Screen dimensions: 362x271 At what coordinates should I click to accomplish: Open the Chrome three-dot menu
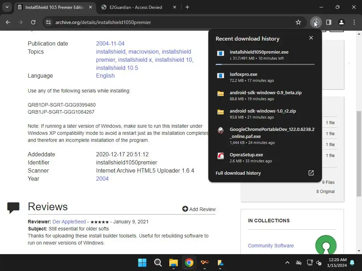click(x=354, y=22)
